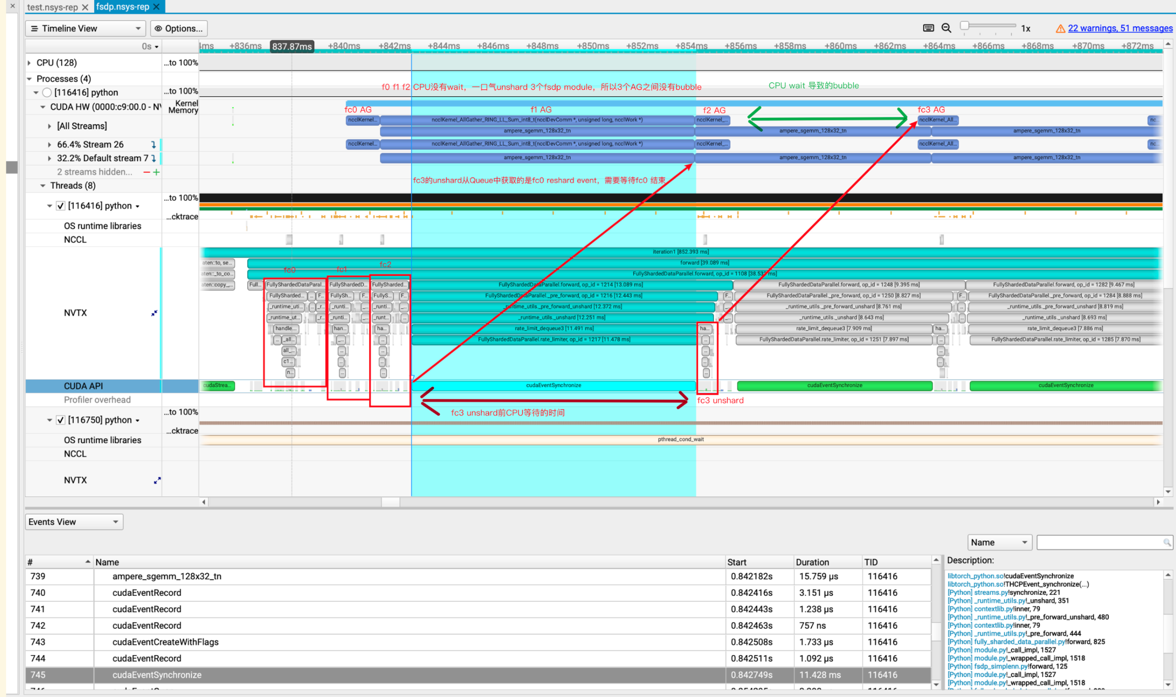
Task: Uncheck the [116750] python thread checkbox
Action: 61,420
